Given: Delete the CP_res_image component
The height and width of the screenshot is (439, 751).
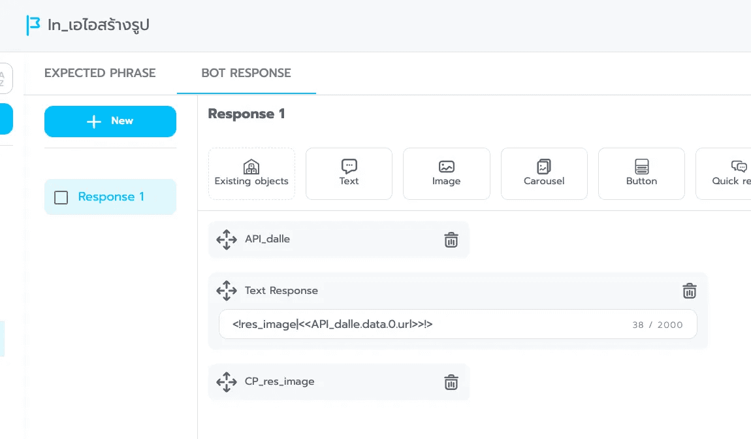Looking at the screenshot, I should click(x=451, y=382).
